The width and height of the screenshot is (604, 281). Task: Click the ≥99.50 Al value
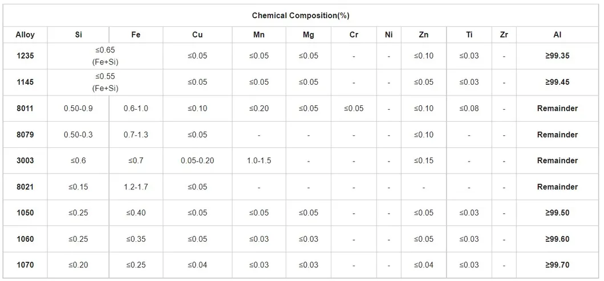[x=557, y=213]
